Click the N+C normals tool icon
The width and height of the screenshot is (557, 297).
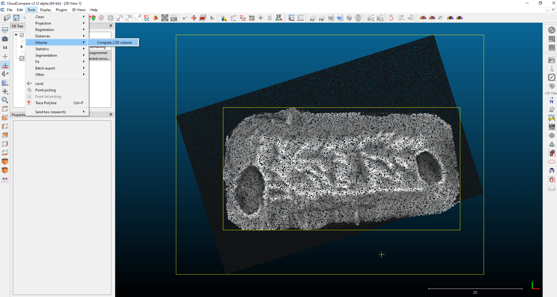pos(371,18)
